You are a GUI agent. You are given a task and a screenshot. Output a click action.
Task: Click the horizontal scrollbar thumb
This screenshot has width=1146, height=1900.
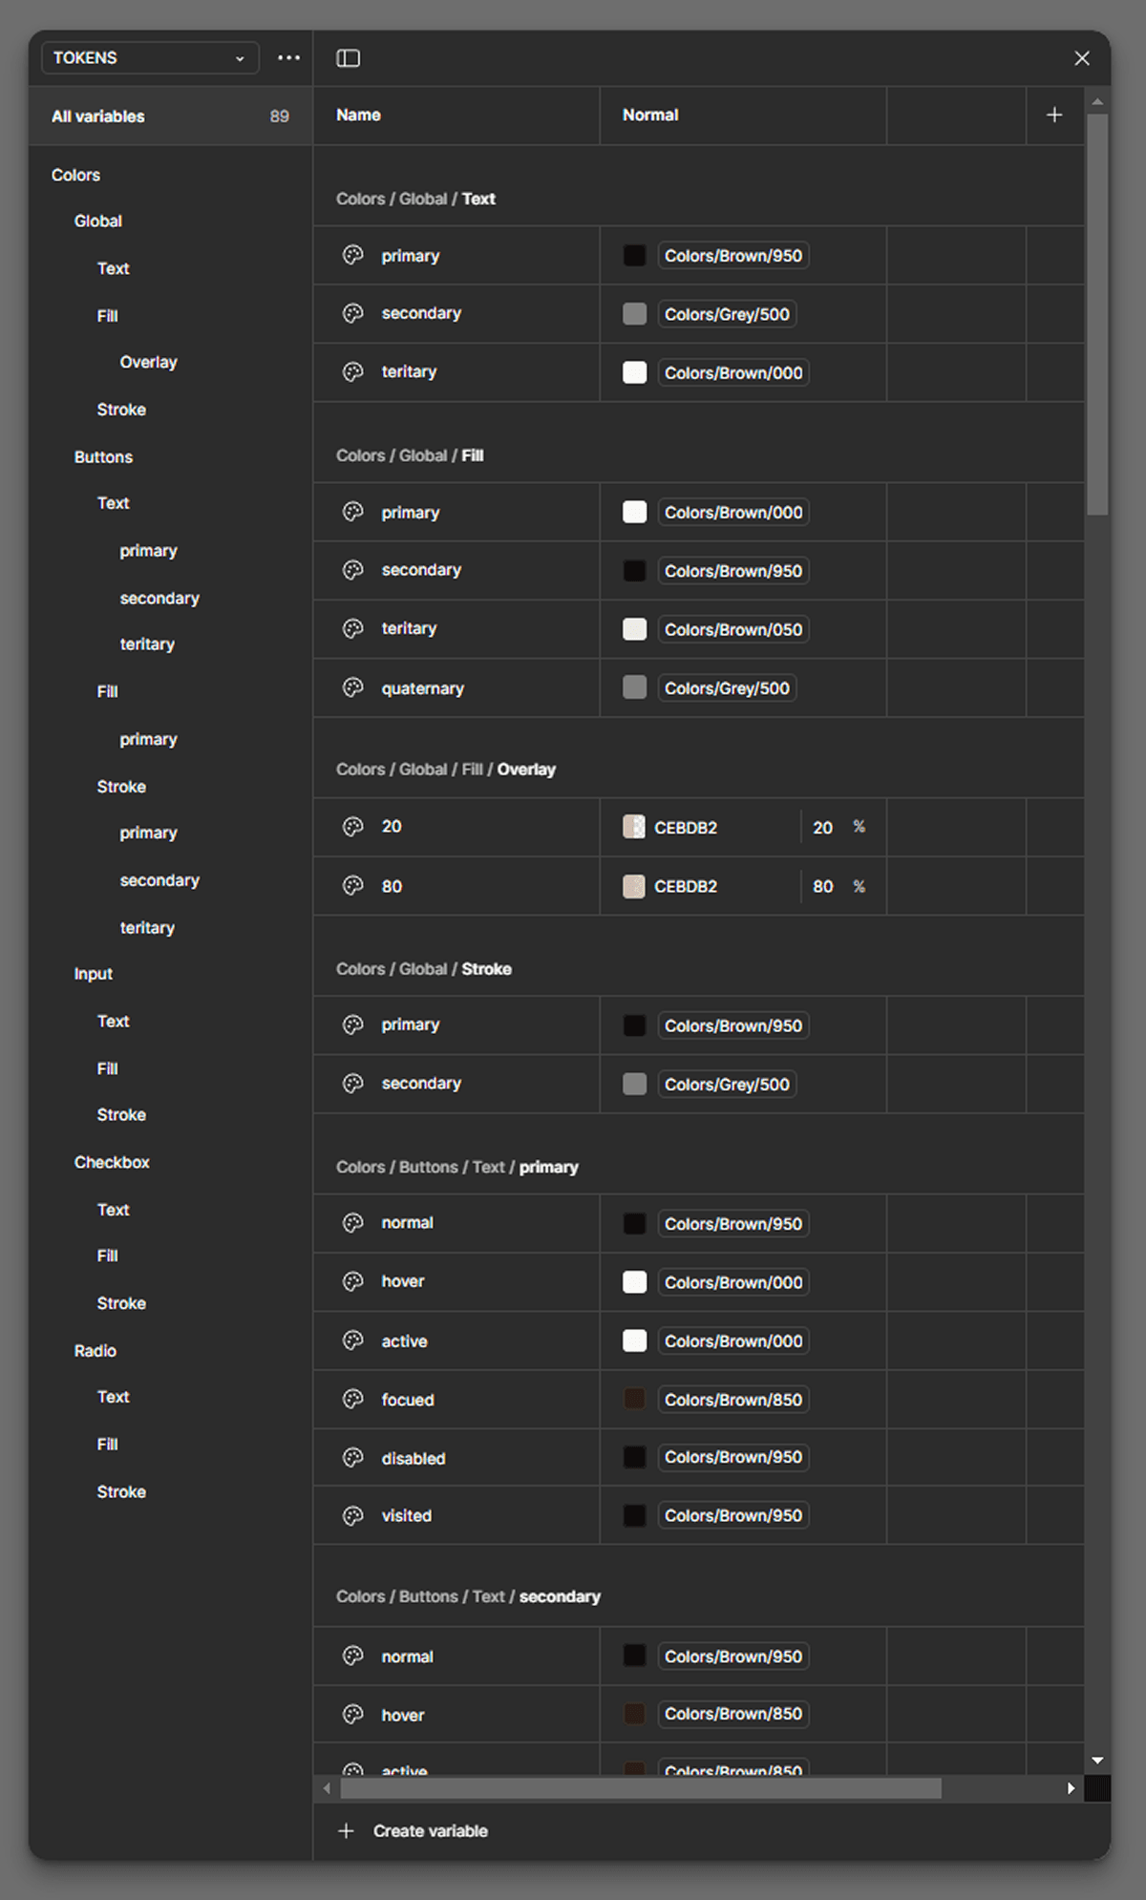pos(641,1788)
